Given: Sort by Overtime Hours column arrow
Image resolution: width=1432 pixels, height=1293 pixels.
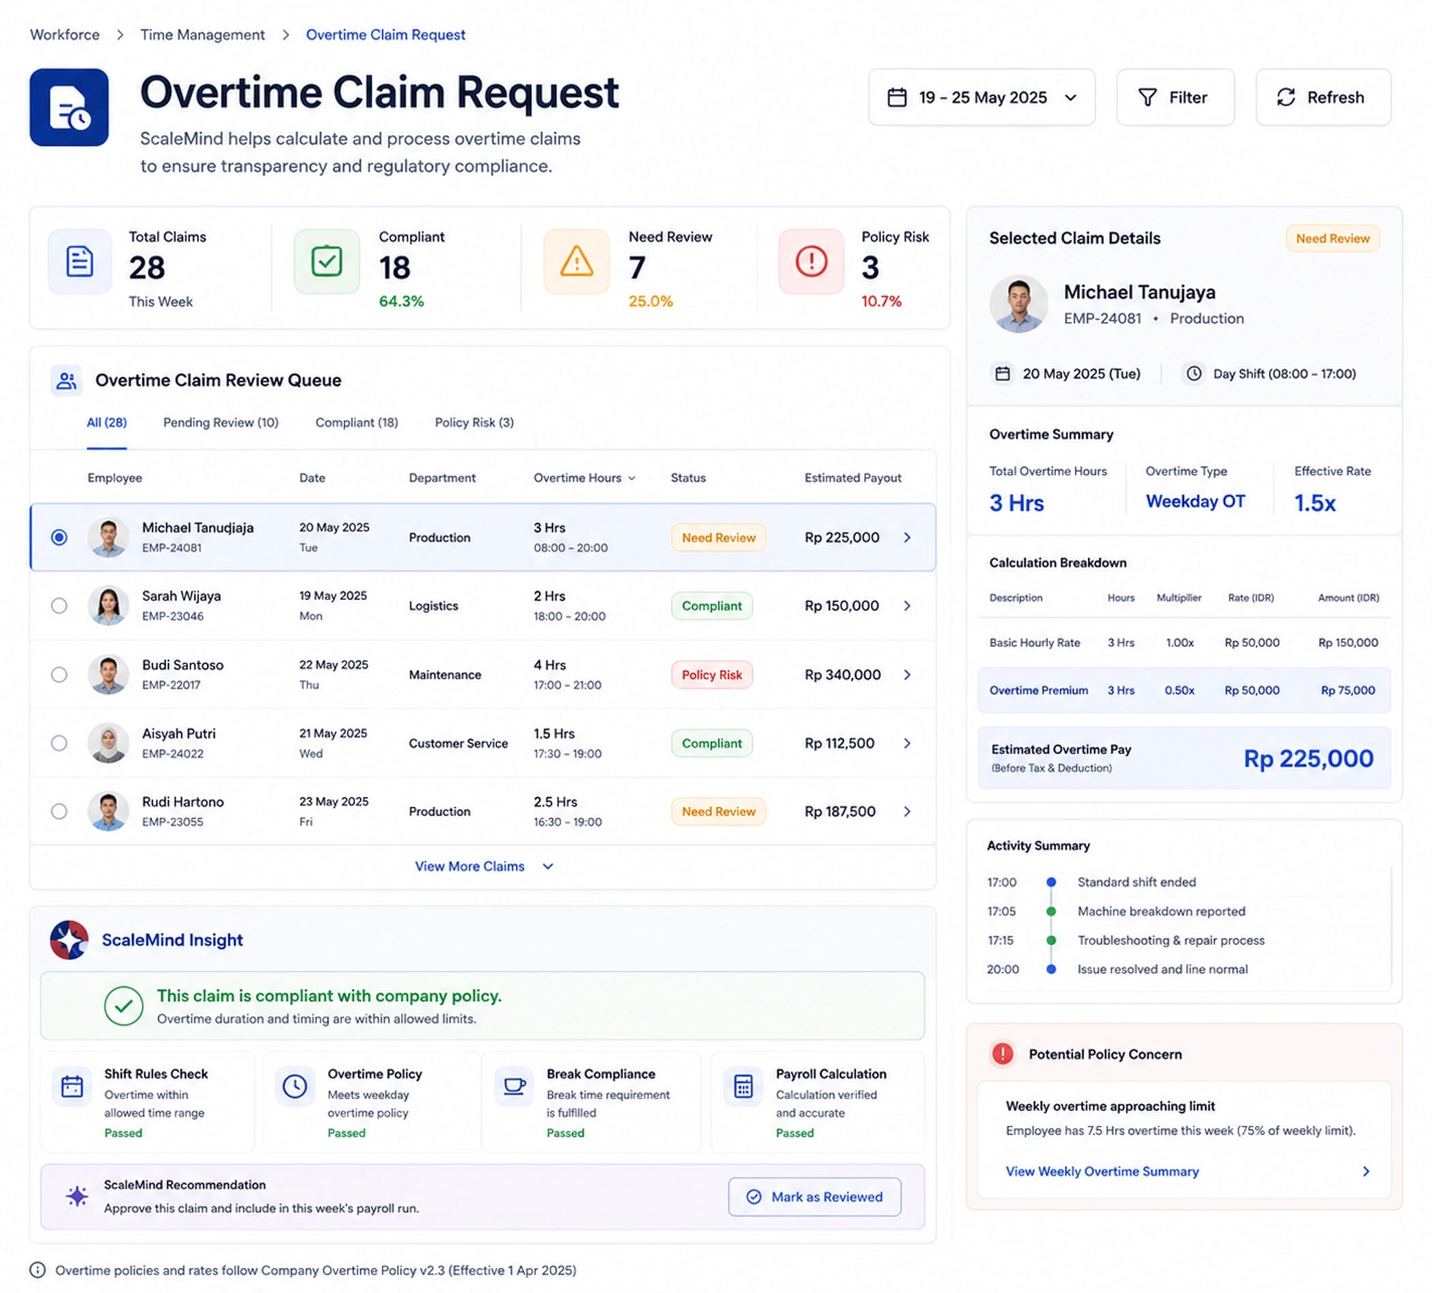Looking at the screenshot, I should [x=631, y=478].
